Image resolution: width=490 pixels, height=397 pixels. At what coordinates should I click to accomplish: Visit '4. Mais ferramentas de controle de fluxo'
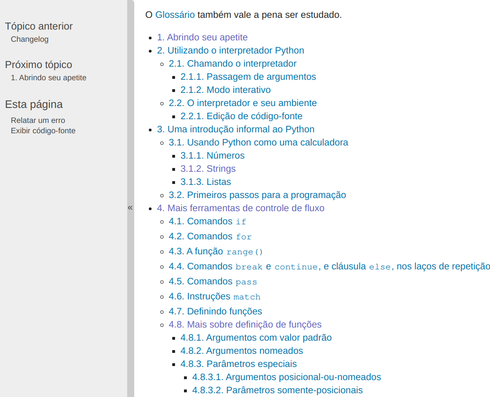(240, 208)
